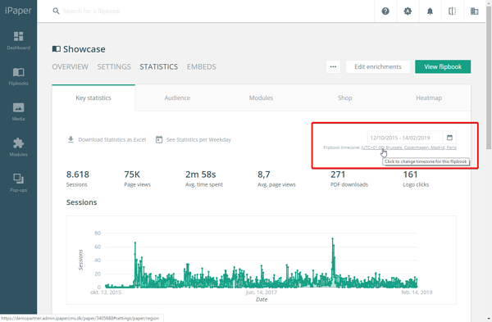Open the Dashboard sidebar item

(x=19, y=40)
